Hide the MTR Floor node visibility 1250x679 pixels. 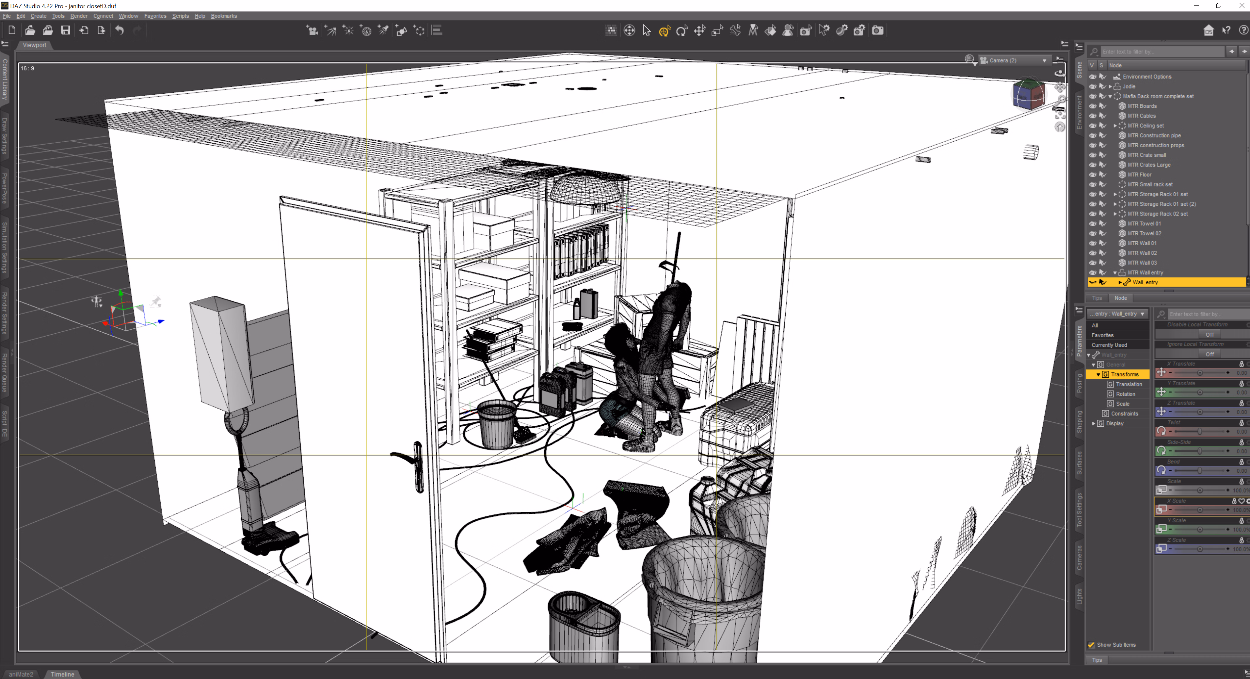click(1092, 175)
